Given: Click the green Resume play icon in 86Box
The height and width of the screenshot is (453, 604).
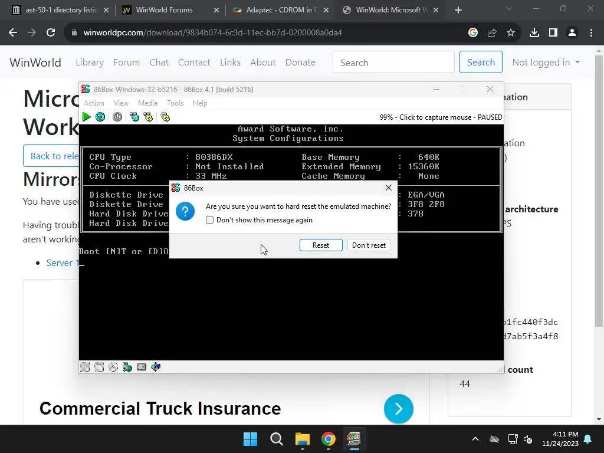Looking at the screenshot, I should coord(86,117).
